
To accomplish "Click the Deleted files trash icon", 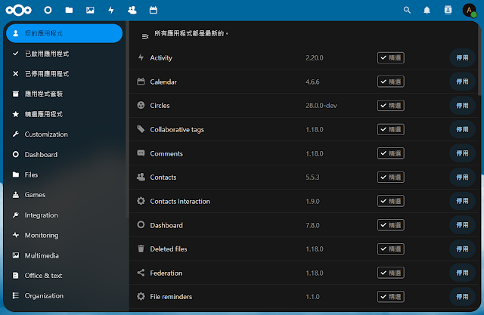I will click(141, 249).
